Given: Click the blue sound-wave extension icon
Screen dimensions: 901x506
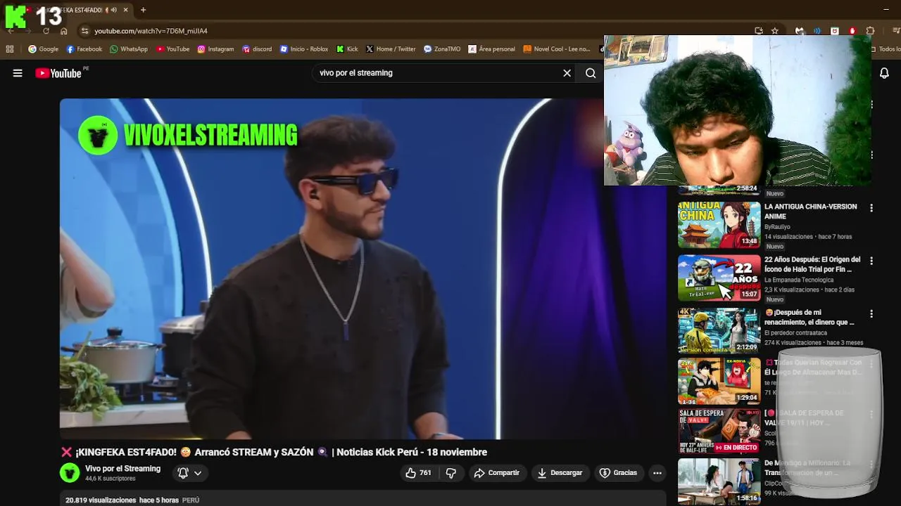Looking at the screenshot, I should click(x=817, y=31).
